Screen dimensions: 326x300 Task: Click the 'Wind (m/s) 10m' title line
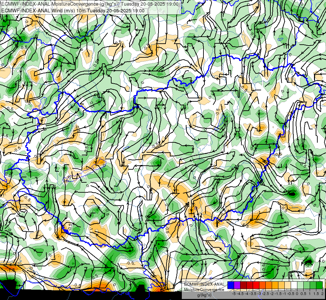[x=73, y=10]
